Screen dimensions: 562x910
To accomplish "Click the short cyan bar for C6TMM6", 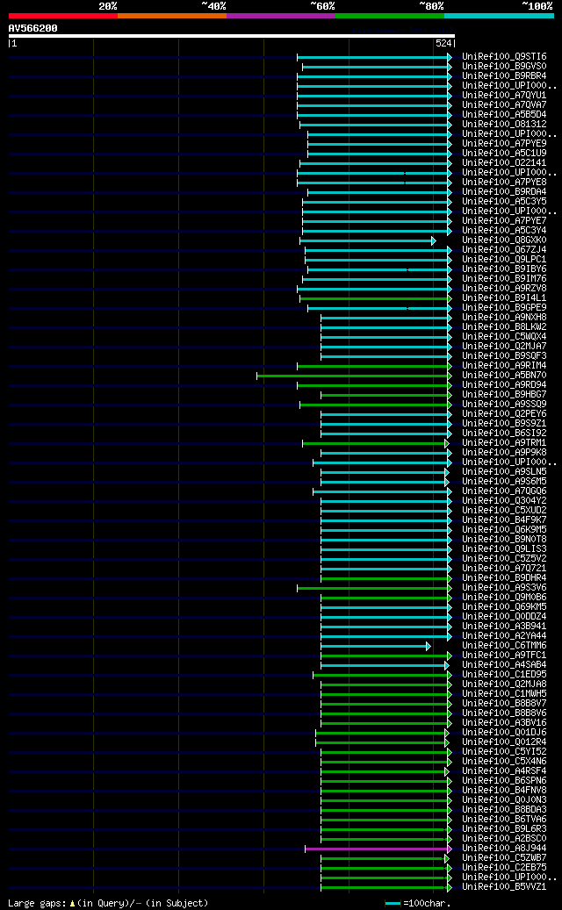I will pyautogui.click(x=376, y=646).
